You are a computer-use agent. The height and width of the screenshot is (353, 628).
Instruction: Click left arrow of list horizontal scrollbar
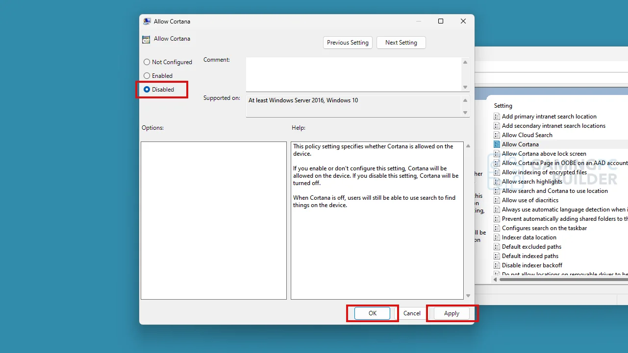[x=496, y=280]
